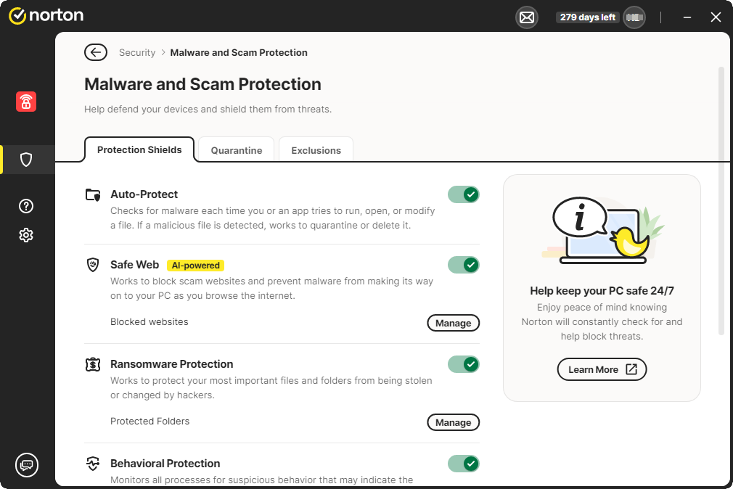Switch to the Quarantine tab

click(x=236, y=150)
